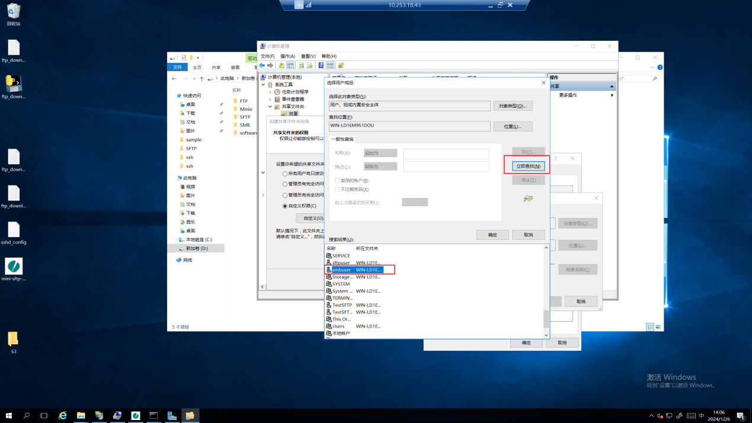Select 自定义权限(C) radio button
The height and width of the screenshot is (423, 752).
coord(285,206)
